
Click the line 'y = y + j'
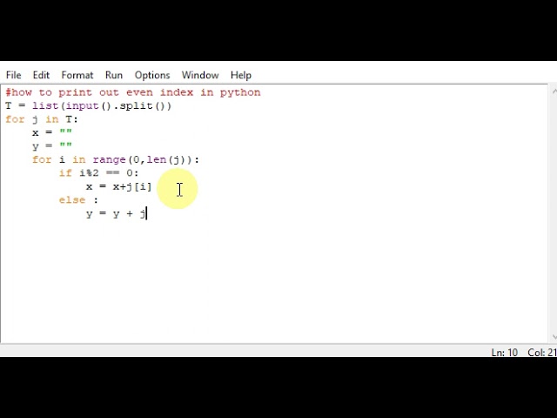click(116, 214)
